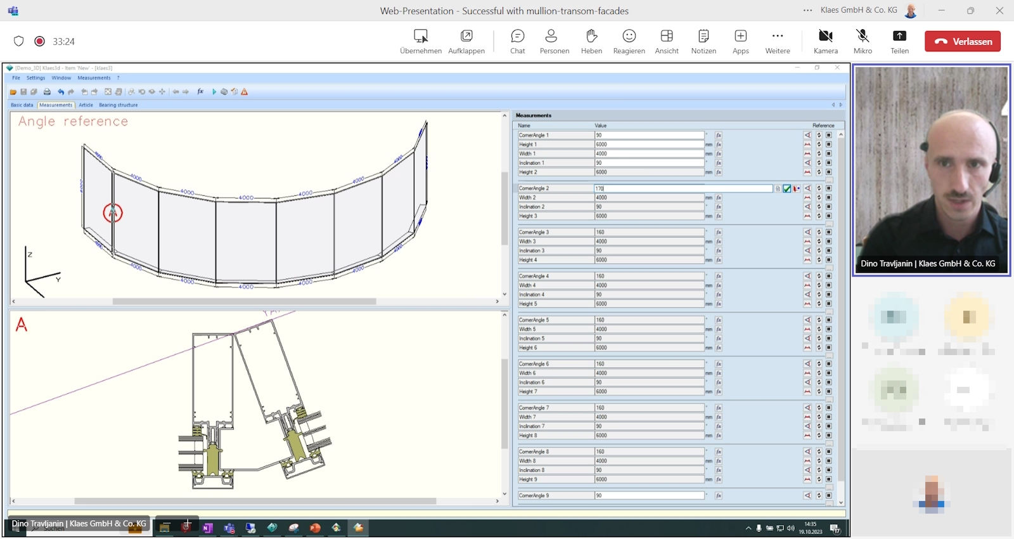The image size is (1014, 539).
Task: Open the Apps panel in Teams
Action: tap(741, 42)
